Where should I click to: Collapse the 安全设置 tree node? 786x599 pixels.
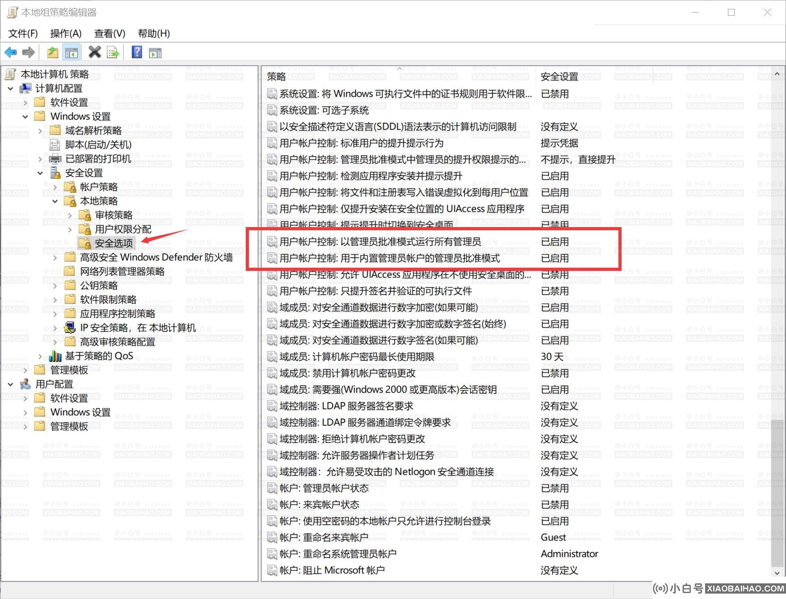[40, 173]
